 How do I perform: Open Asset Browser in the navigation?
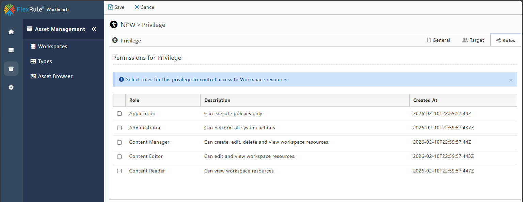pyautogui.click(x=55, y=76)
